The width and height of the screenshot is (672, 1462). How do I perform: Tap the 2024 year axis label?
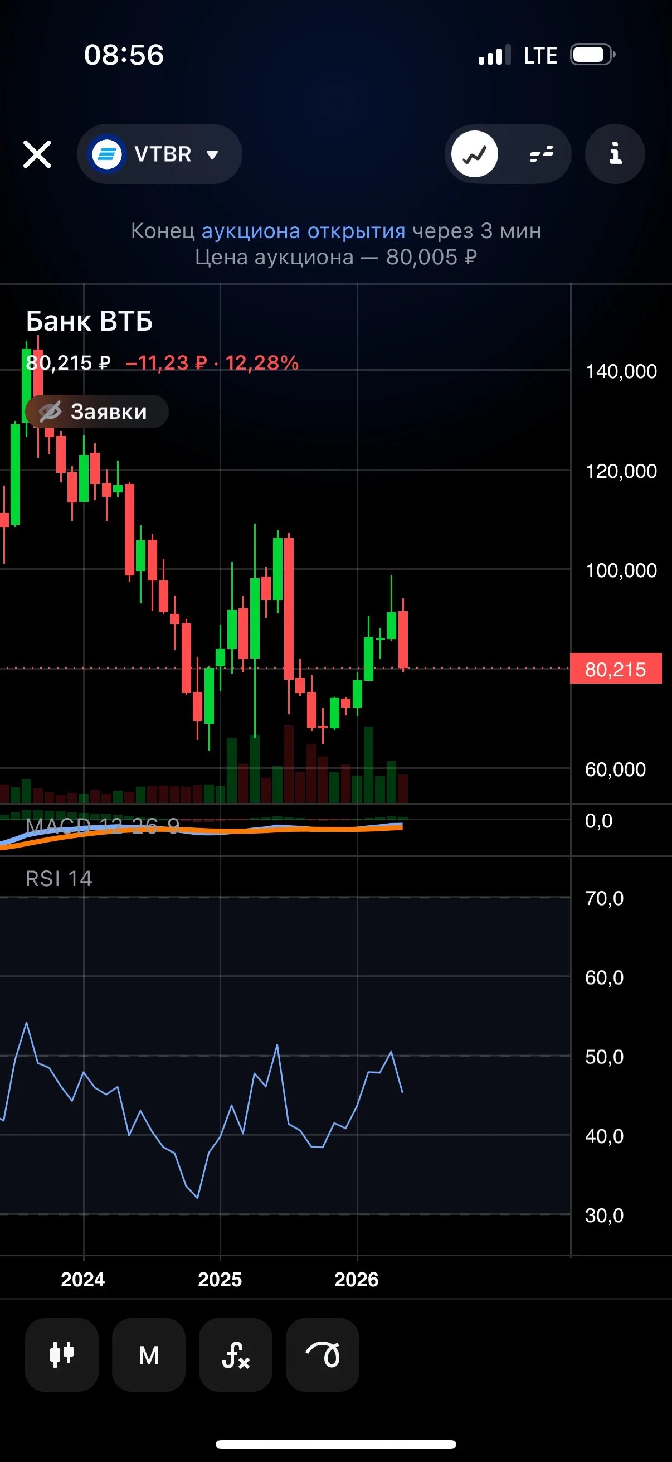pos(83,1280)
